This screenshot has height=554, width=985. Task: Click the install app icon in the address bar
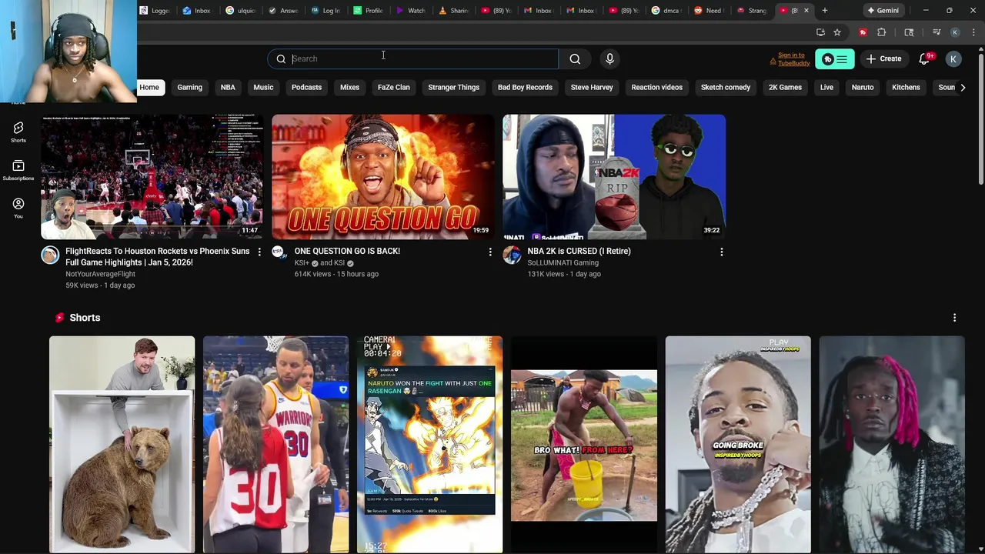point(820,32)
